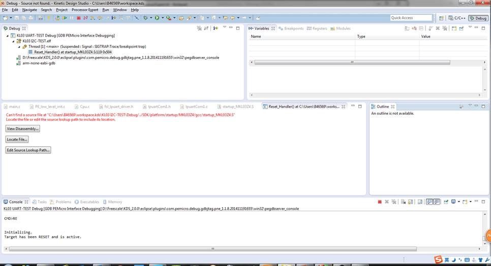491x266 pixels.
Task: Click Remove All icon in Variables toolbar
Action: (x=445, y=28)
